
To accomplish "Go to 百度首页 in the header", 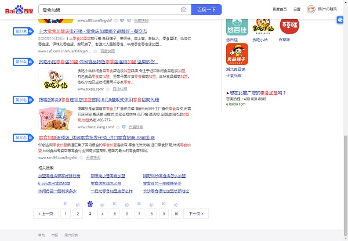I will click(280, 9).
